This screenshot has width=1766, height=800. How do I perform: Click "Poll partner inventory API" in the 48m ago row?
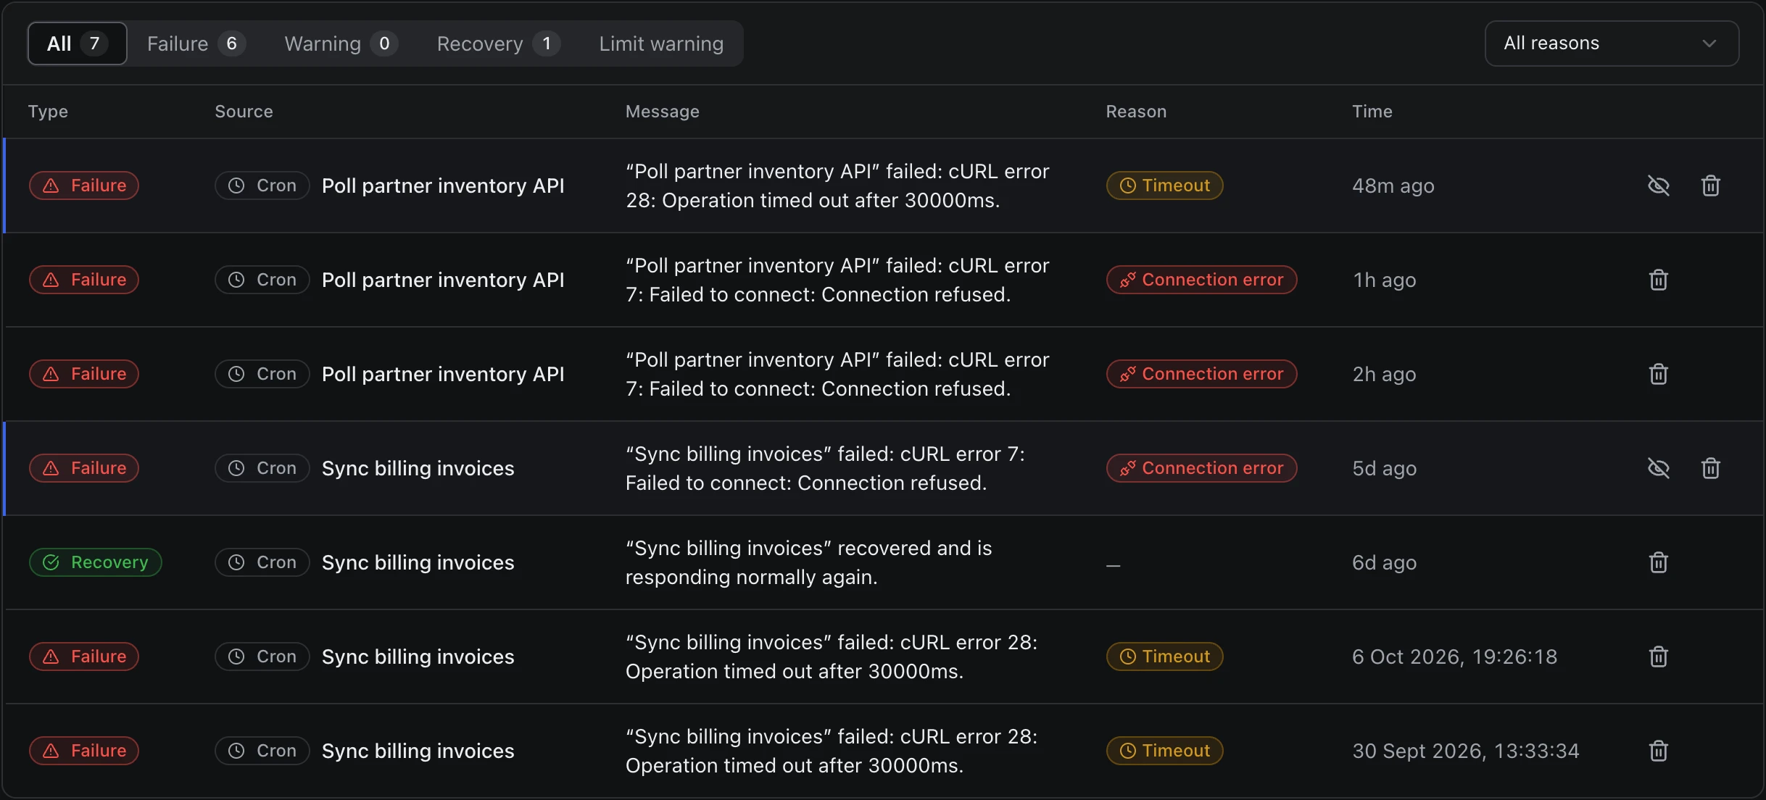tap(443, 186)
